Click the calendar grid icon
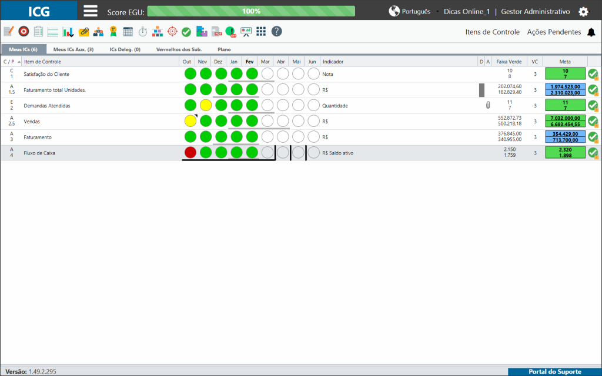The width and height of the screenshot is (602, 376). click(128, 32)
